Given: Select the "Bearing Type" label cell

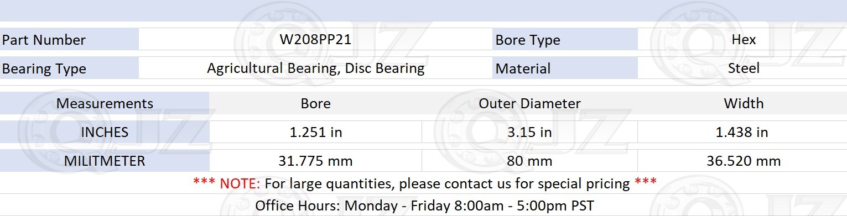Looking at the screenshot, I should (x=69, y=69).
